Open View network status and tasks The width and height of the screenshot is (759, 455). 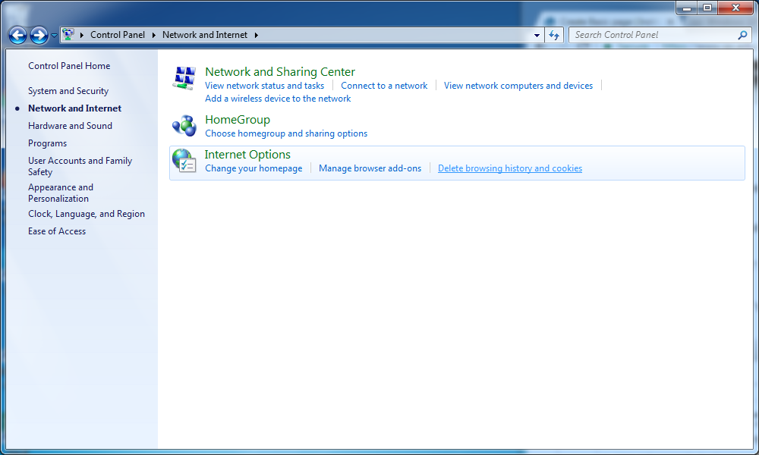tap(264, 86)
